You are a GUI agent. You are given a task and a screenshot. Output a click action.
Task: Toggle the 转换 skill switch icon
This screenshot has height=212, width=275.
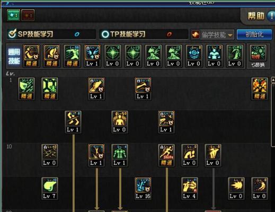[x=258, y=56]
